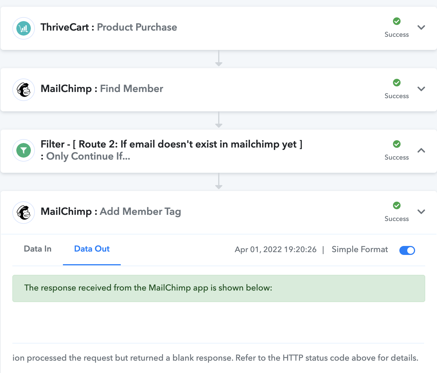Click the Success label on Find Member
The width and height of the screenshot is (437, 373).
[x=397, y=96]
